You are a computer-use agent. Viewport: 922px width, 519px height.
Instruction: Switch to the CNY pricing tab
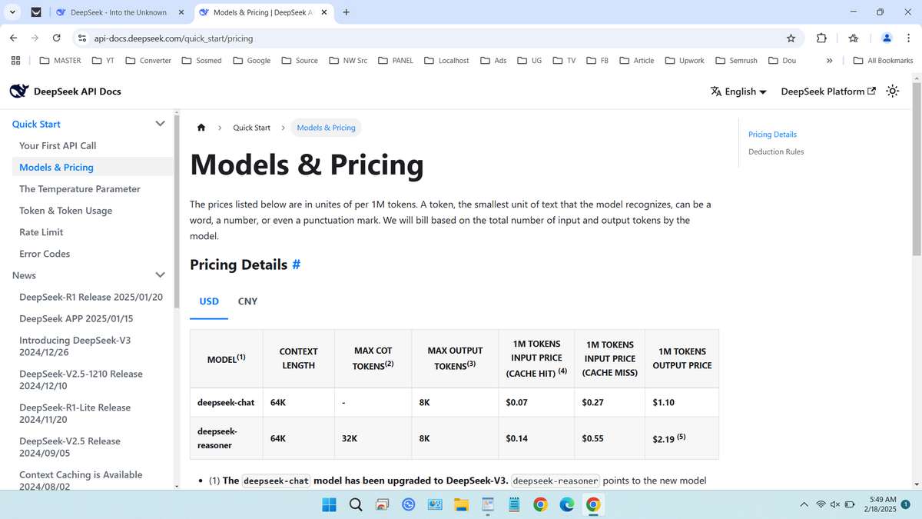247,301
